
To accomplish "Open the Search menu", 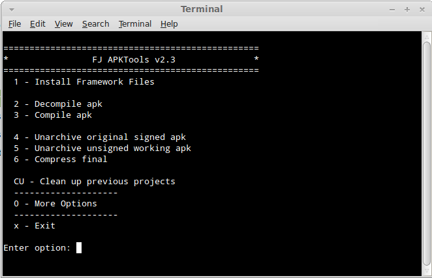I will pyautogui.click(x=95, y=24).
